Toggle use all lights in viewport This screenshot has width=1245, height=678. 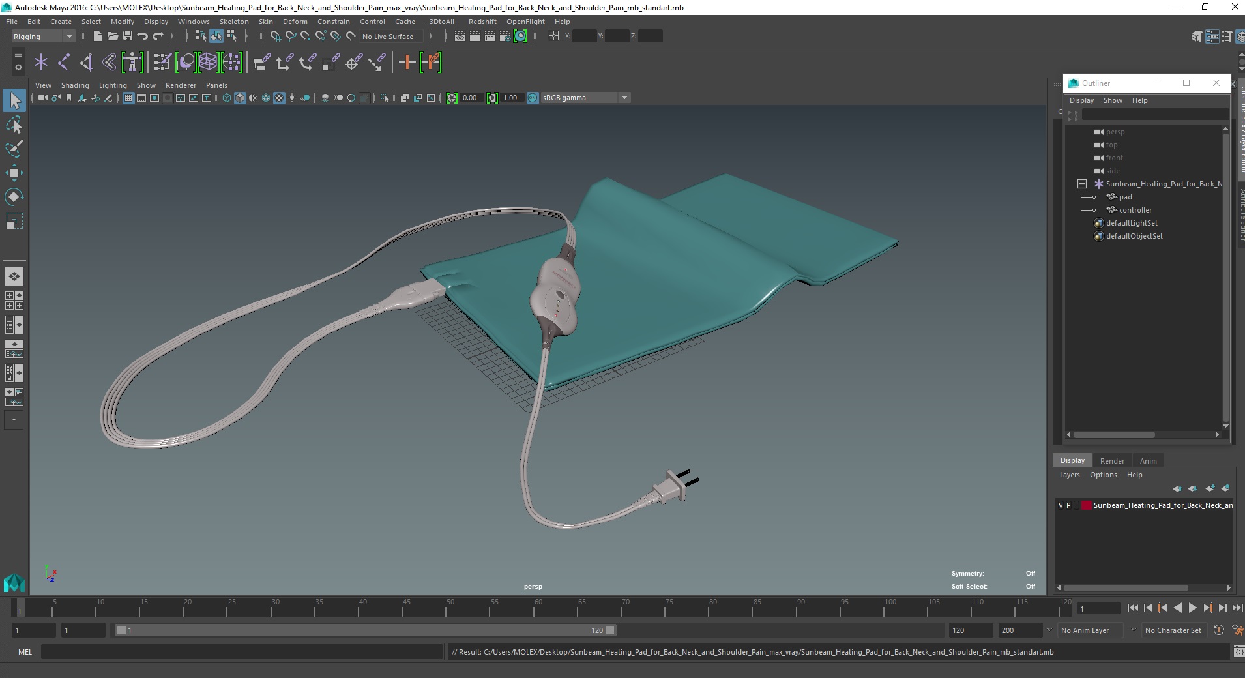(x=292, y=98)
